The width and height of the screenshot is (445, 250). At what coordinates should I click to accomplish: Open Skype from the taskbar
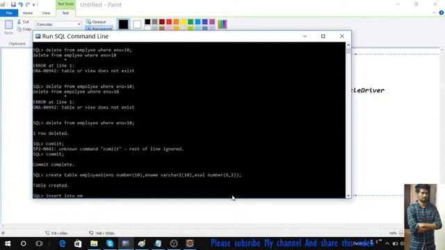(110, 243)
